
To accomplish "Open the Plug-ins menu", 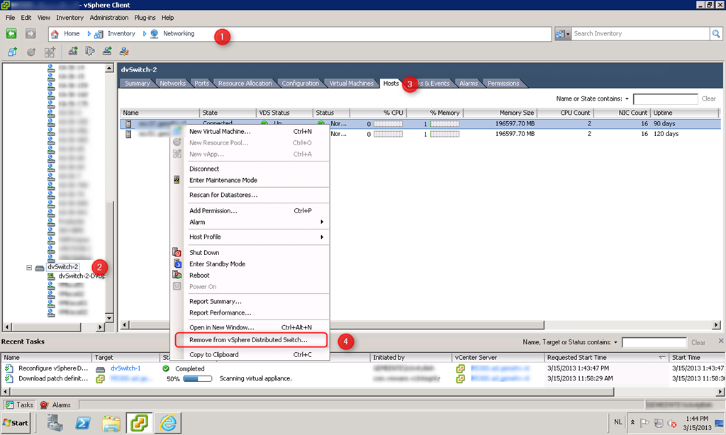I will click(x=145, y=18).
